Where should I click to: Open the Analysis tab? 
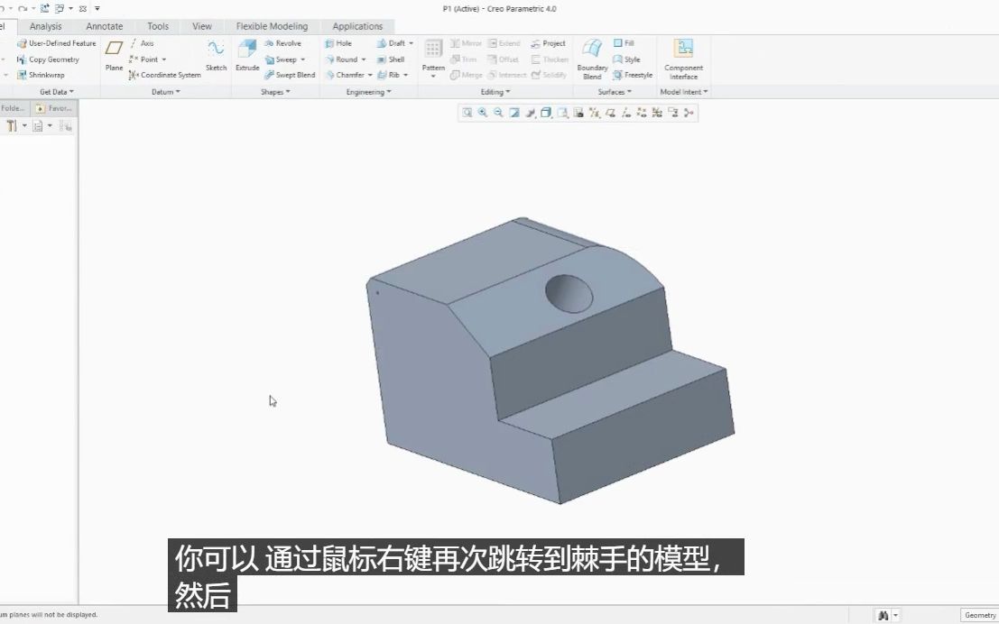click(x=45, y=26)
